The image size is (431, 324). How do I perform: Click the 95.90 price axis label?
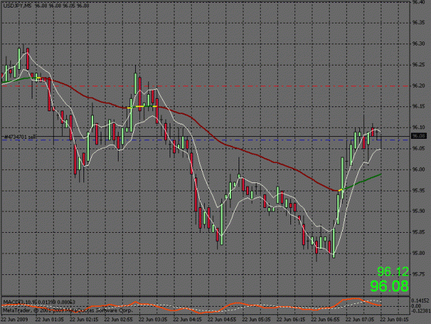419,211
